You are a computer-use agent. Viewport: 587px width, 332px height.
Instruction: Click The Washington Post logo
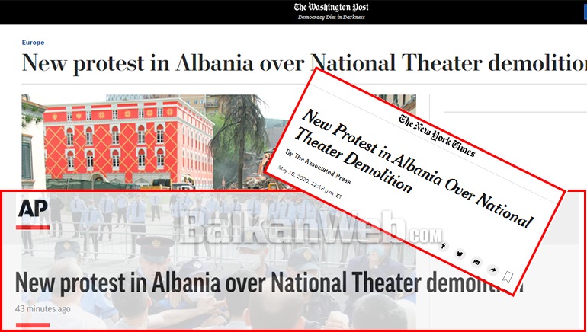coord(331,7)
